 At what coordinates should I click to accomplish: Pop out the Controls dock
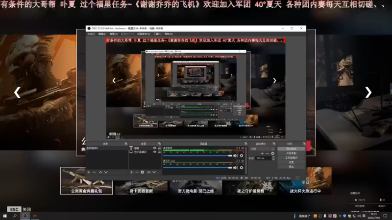click(x=304, y=144)
